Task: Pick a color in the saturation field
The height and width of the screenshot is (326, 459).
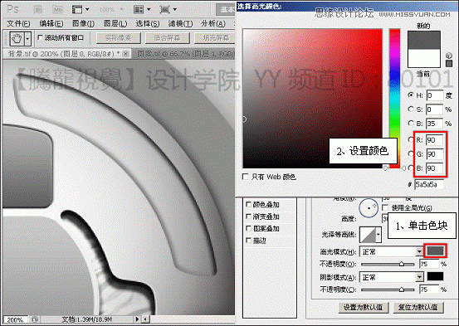Action: coord(313,99)
